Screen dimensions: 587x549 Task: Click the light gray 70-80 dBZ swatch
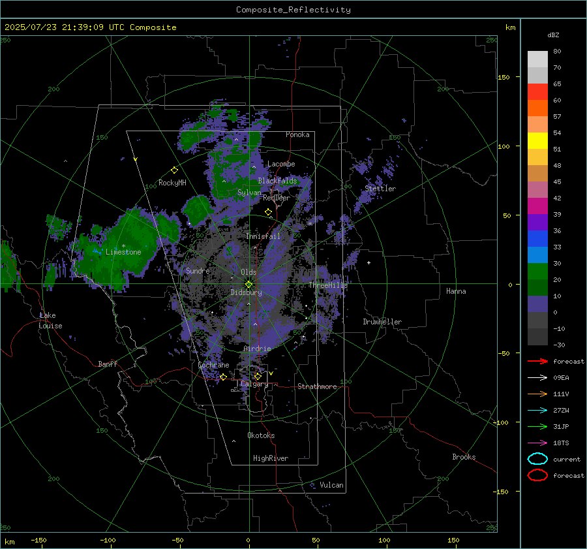537,59
